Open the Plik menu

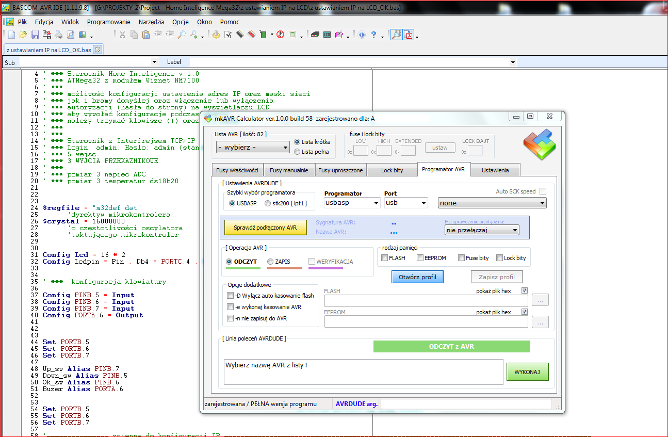click(x=22, y=22)
